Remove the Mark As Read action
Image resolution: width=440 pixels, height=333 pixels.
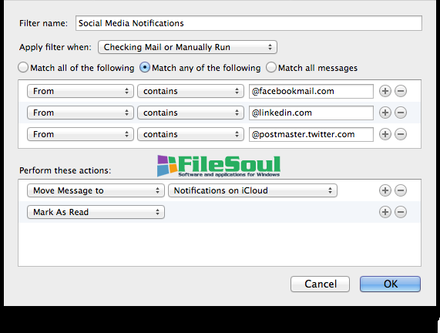[x=401, y=212]
